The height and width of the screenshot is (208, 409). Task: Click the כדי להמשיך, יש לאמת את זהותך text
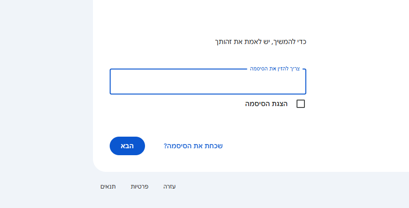260,42
